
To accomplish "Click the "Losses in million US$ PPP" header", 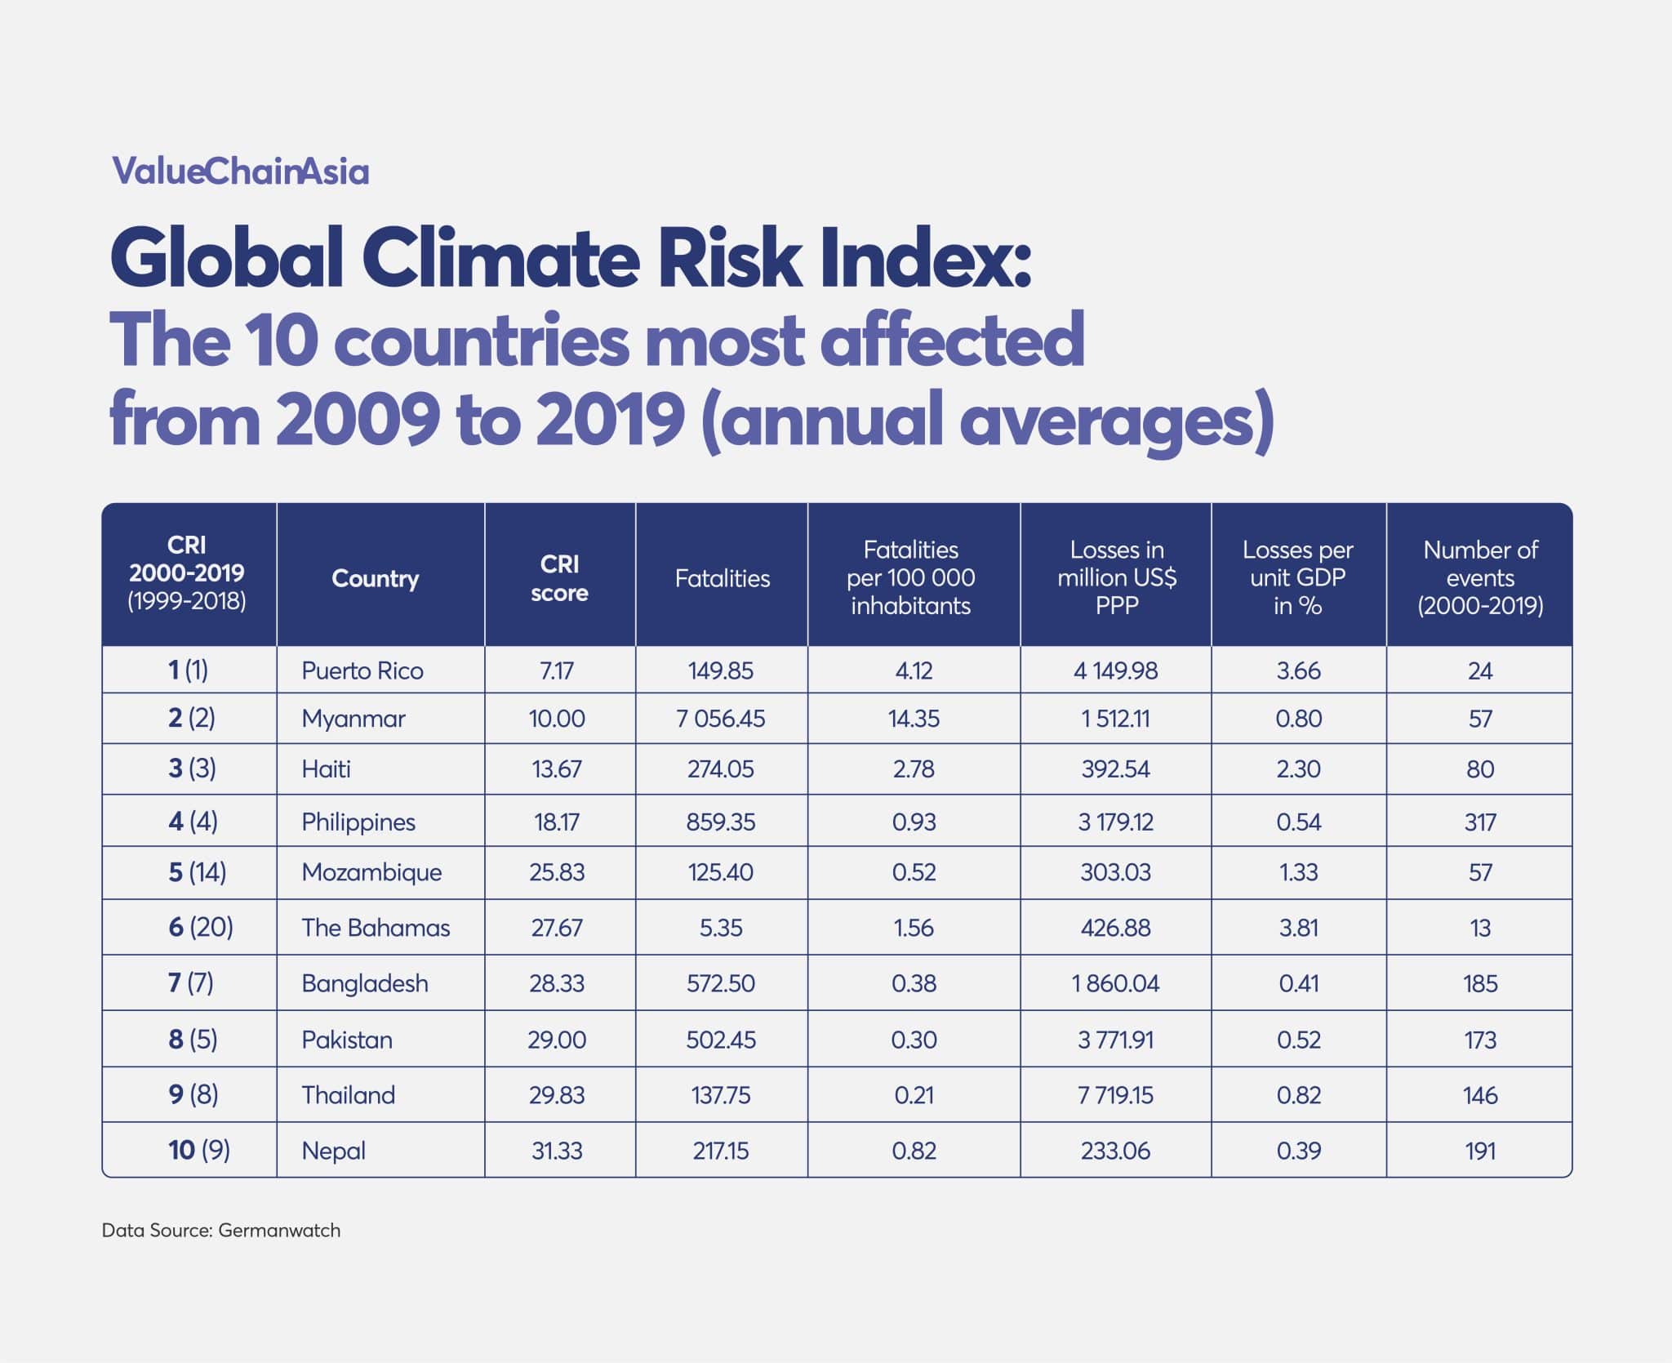I will [1116, 577].
